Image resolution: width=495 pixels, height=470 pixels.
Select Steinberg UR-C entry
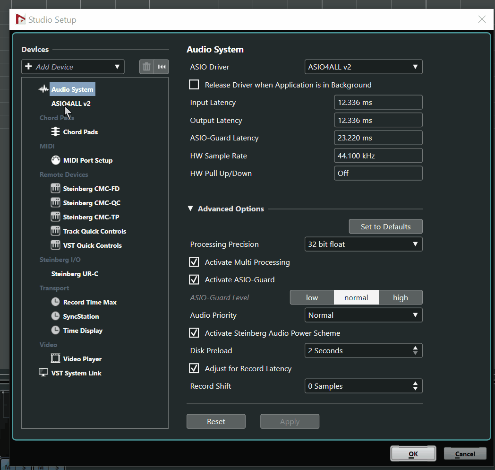click(75, 274)
